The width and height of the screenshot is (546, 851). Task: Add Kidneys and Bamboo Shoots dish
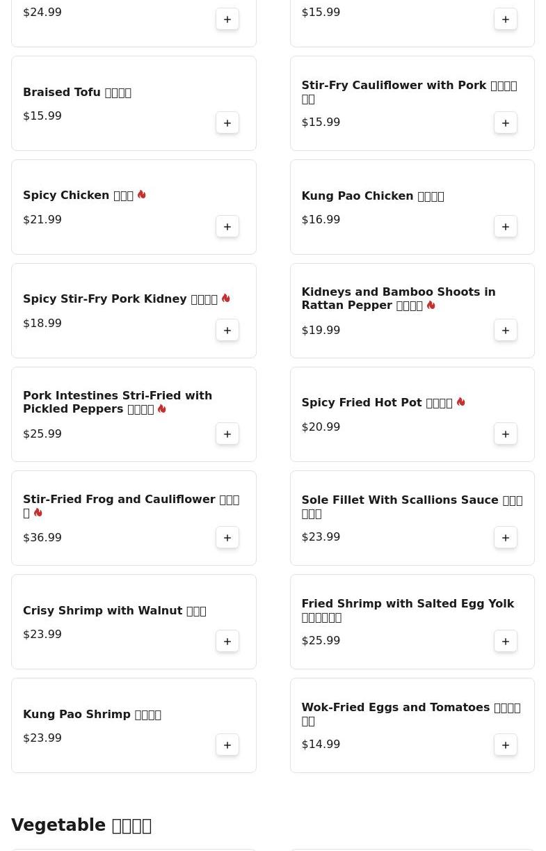[506, 331]
